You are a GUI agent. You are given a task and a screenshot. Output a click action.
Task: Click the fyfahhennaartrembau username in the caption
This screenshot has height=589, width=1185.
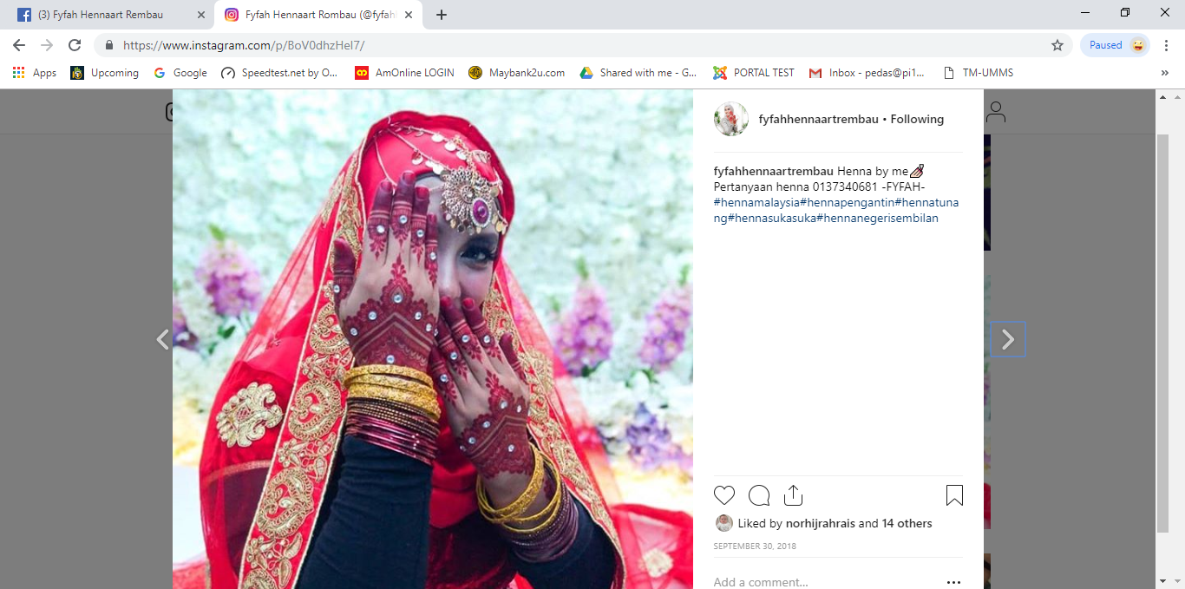pyautogui.click(x=774, y=171)
